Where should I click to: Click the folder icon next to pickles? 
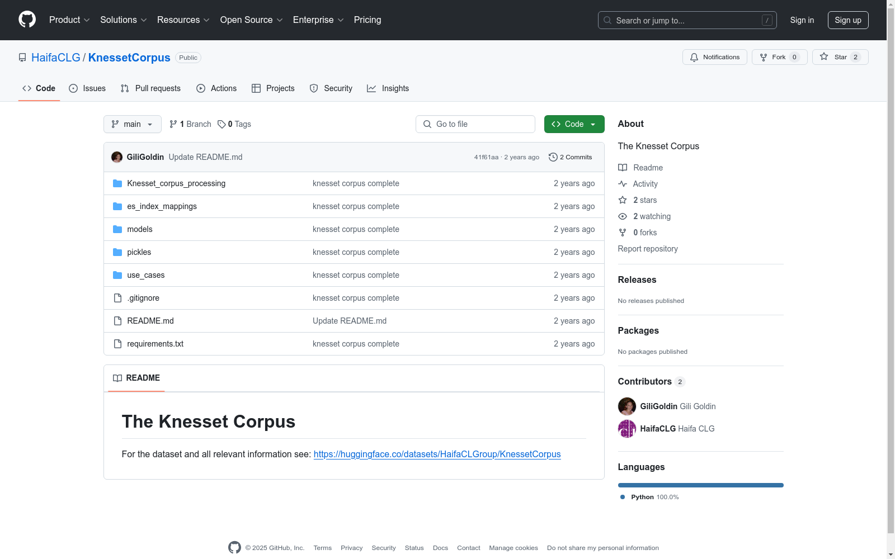pos(117,252)
